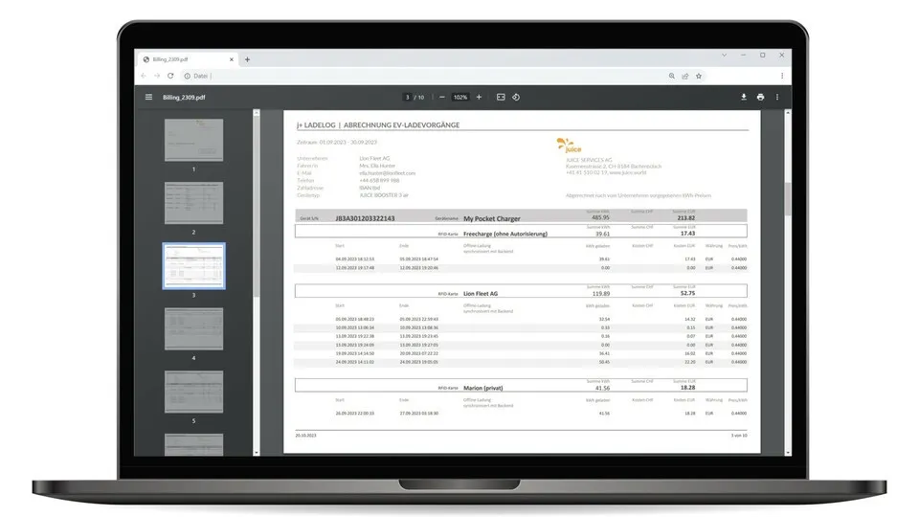
Task: Open a new browser tab
Action: (x=247, y=59)
